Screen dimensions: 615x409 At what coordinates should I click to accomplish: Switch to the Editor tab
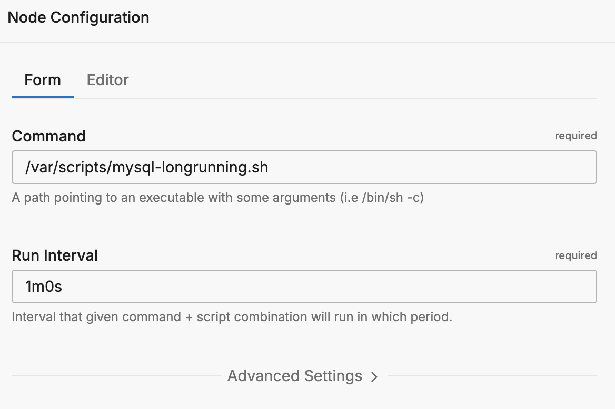[x=107, y=80]
